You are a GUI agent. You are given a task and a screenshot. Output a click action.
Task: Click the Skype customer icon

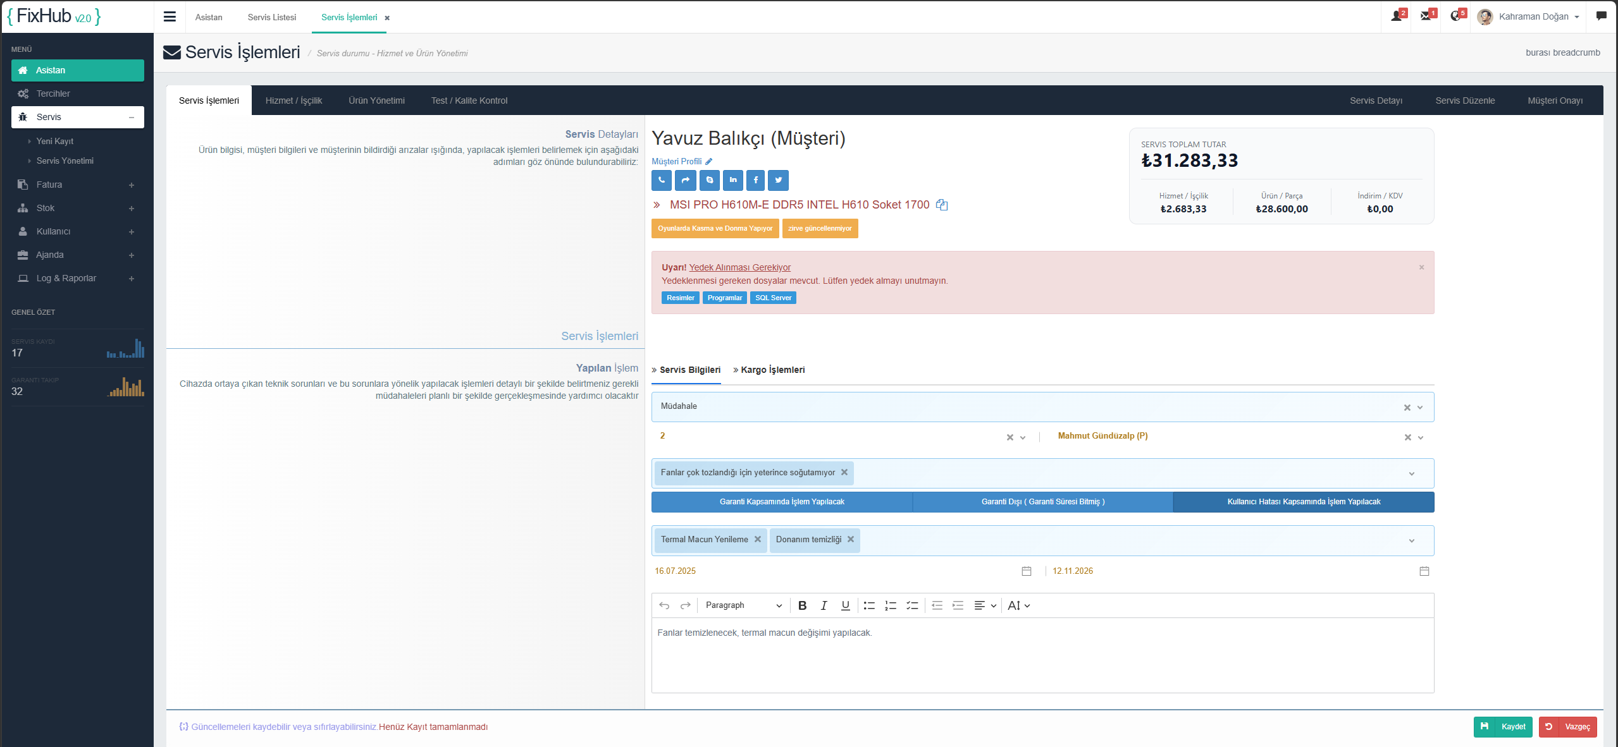tap(709, 180)
